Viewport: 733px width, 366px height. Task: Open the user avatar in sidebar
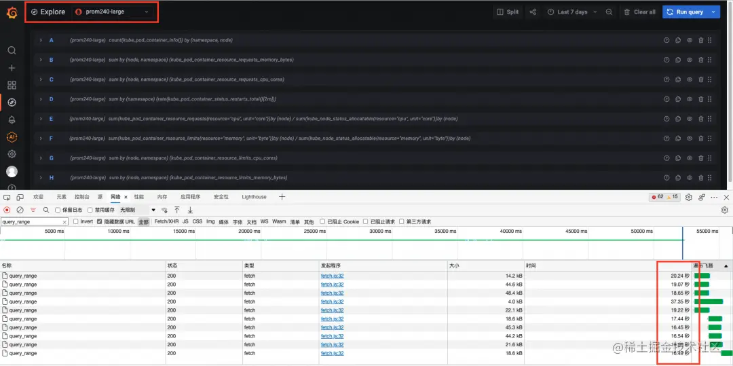click(x=12, y=172)
